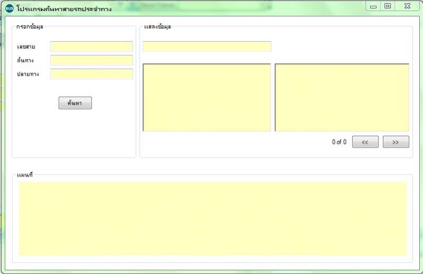
Task: Focus the ต้นทาง input field
Action: [91, 60]
